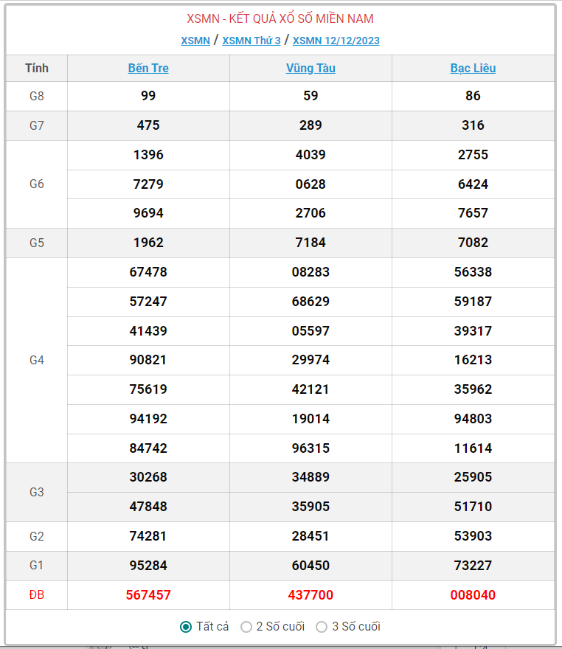The height and width of the screenshot is (649, 562).
Task: Click Vũng Tàu special prize 437700
Action: (311, 595)
